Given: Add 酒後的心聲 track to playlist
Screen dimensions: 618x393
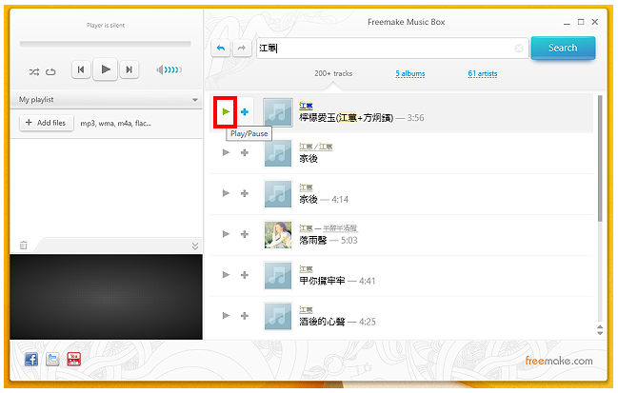Looking at the screenshot, I should 245,315.
